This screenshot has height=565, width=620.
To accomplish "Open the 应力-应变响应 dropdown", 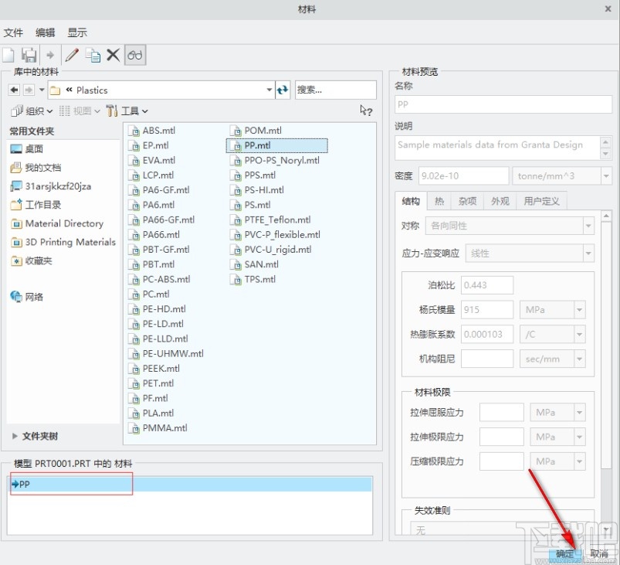I will pyautogui.click(x=588, y=254).
